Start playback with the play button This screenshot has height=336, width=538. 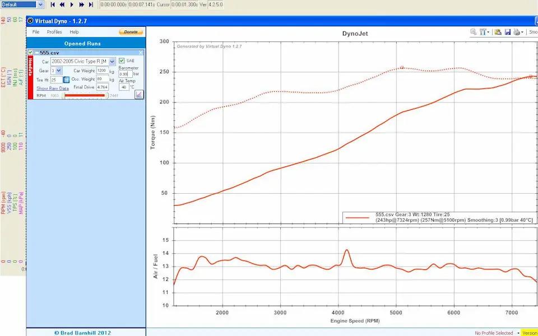click(72, 4)
